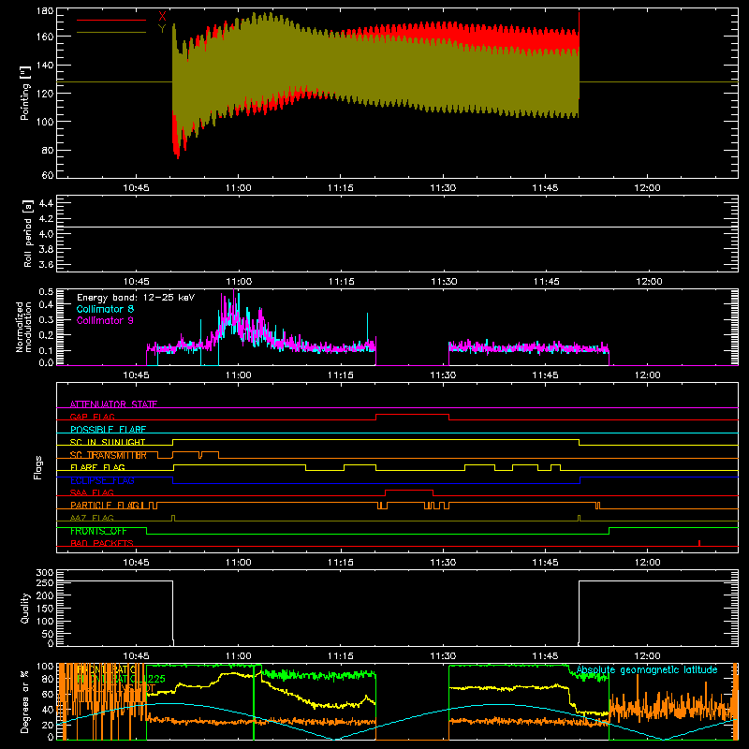The height and width of the screenshot is (749, 749).
Task: Click the Flags axis title
Action: point(38,467)
